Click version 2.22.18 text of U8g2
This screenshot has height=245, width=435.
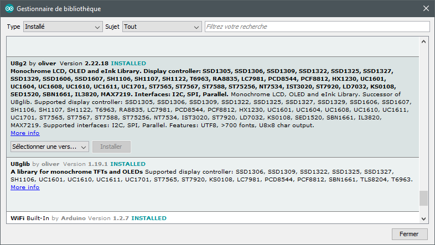point(96,63)
